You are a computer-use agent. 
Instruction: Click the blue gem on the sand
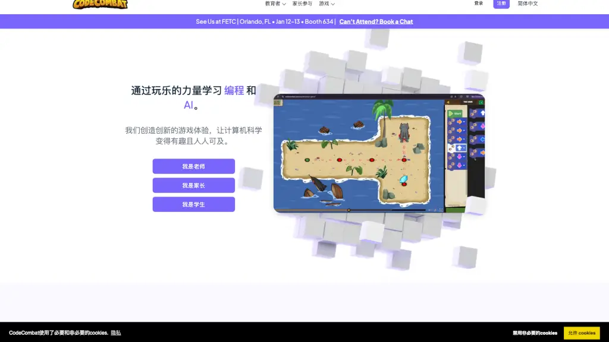click(x=404, y=178)
